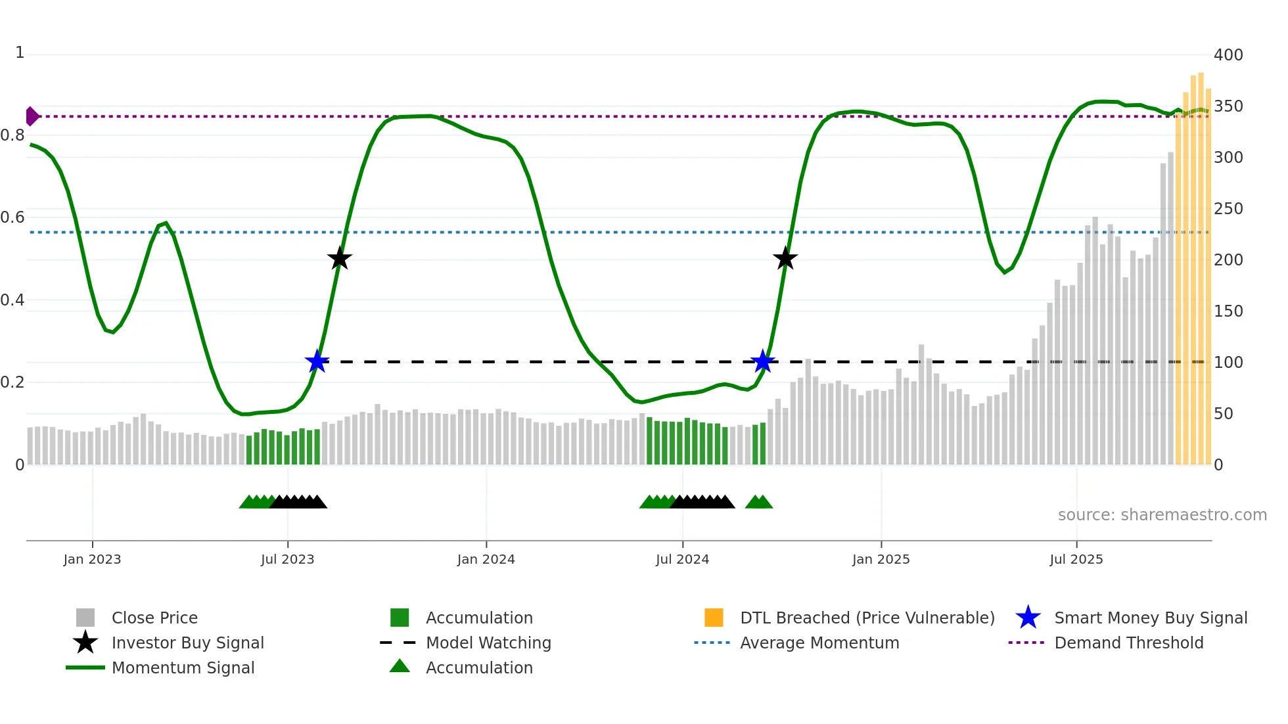Click the source: sharemaestro.com text

click(1162, 515)
